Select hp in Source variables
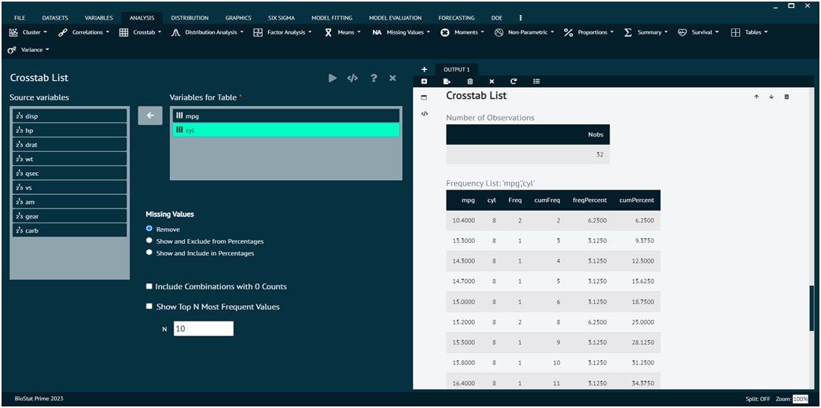This screenshot has width=821, height=408. pyautogui.click(x=70, y=130)
